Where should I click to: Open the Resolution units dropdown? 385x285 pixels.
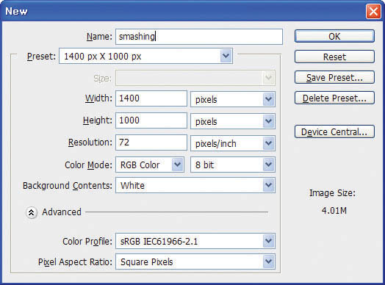pyautogui.click(x=233, y=143)
